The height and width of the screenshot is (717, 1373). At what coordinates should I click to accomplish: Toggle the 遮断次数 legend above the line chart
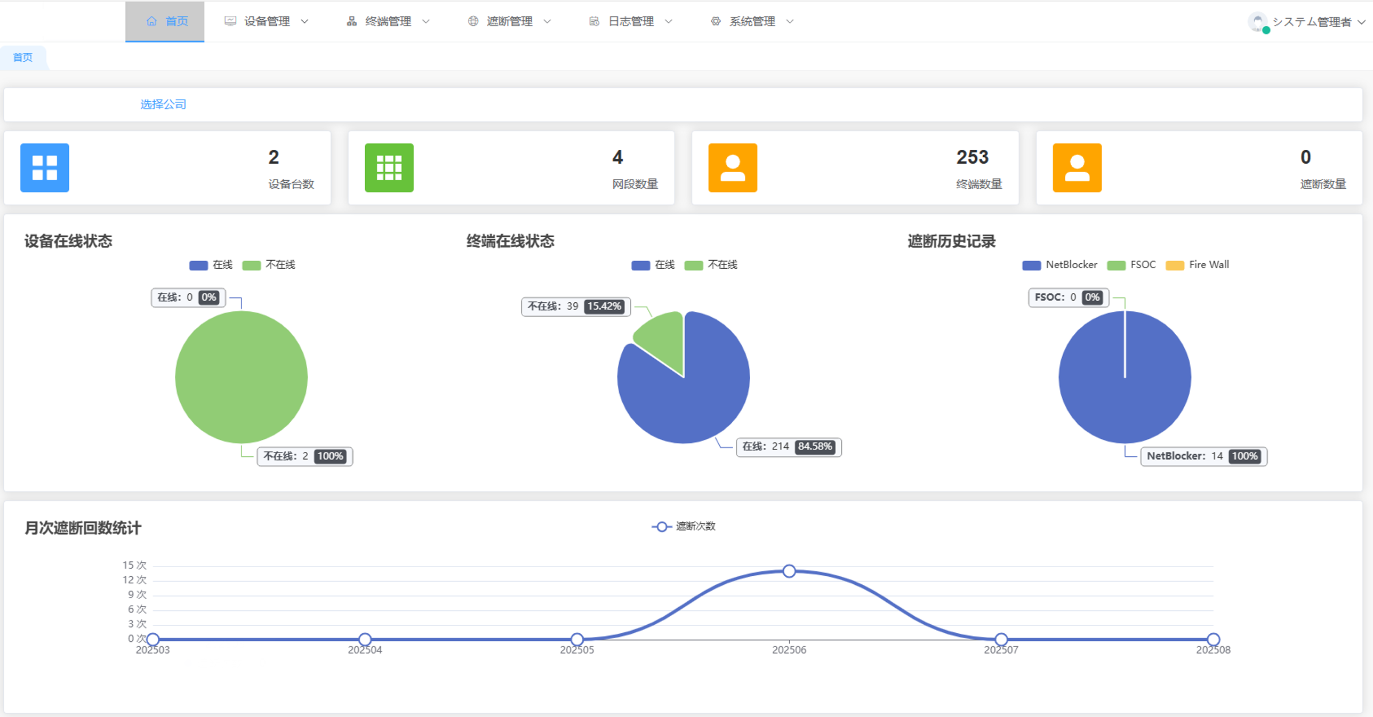click(x=684, y=527)
